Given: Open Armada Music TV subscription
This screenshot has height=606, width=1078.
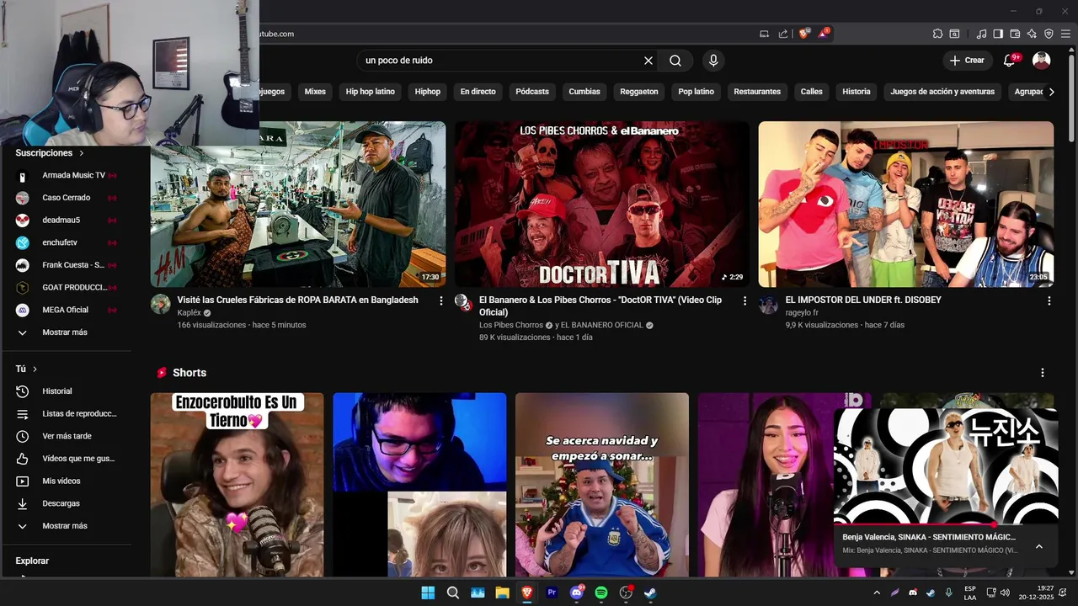Looking at the screenshot, I should (x=67, y=175).
